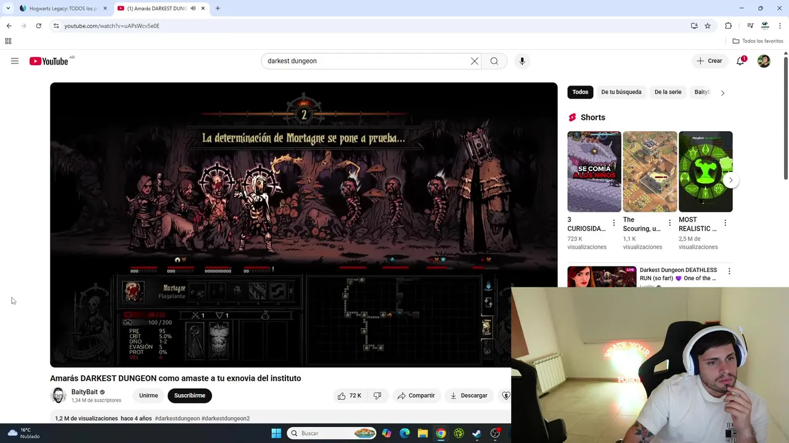The image size is (789, 443).
Task: Open the Windows Start menu
Action: tap(276, 433)
